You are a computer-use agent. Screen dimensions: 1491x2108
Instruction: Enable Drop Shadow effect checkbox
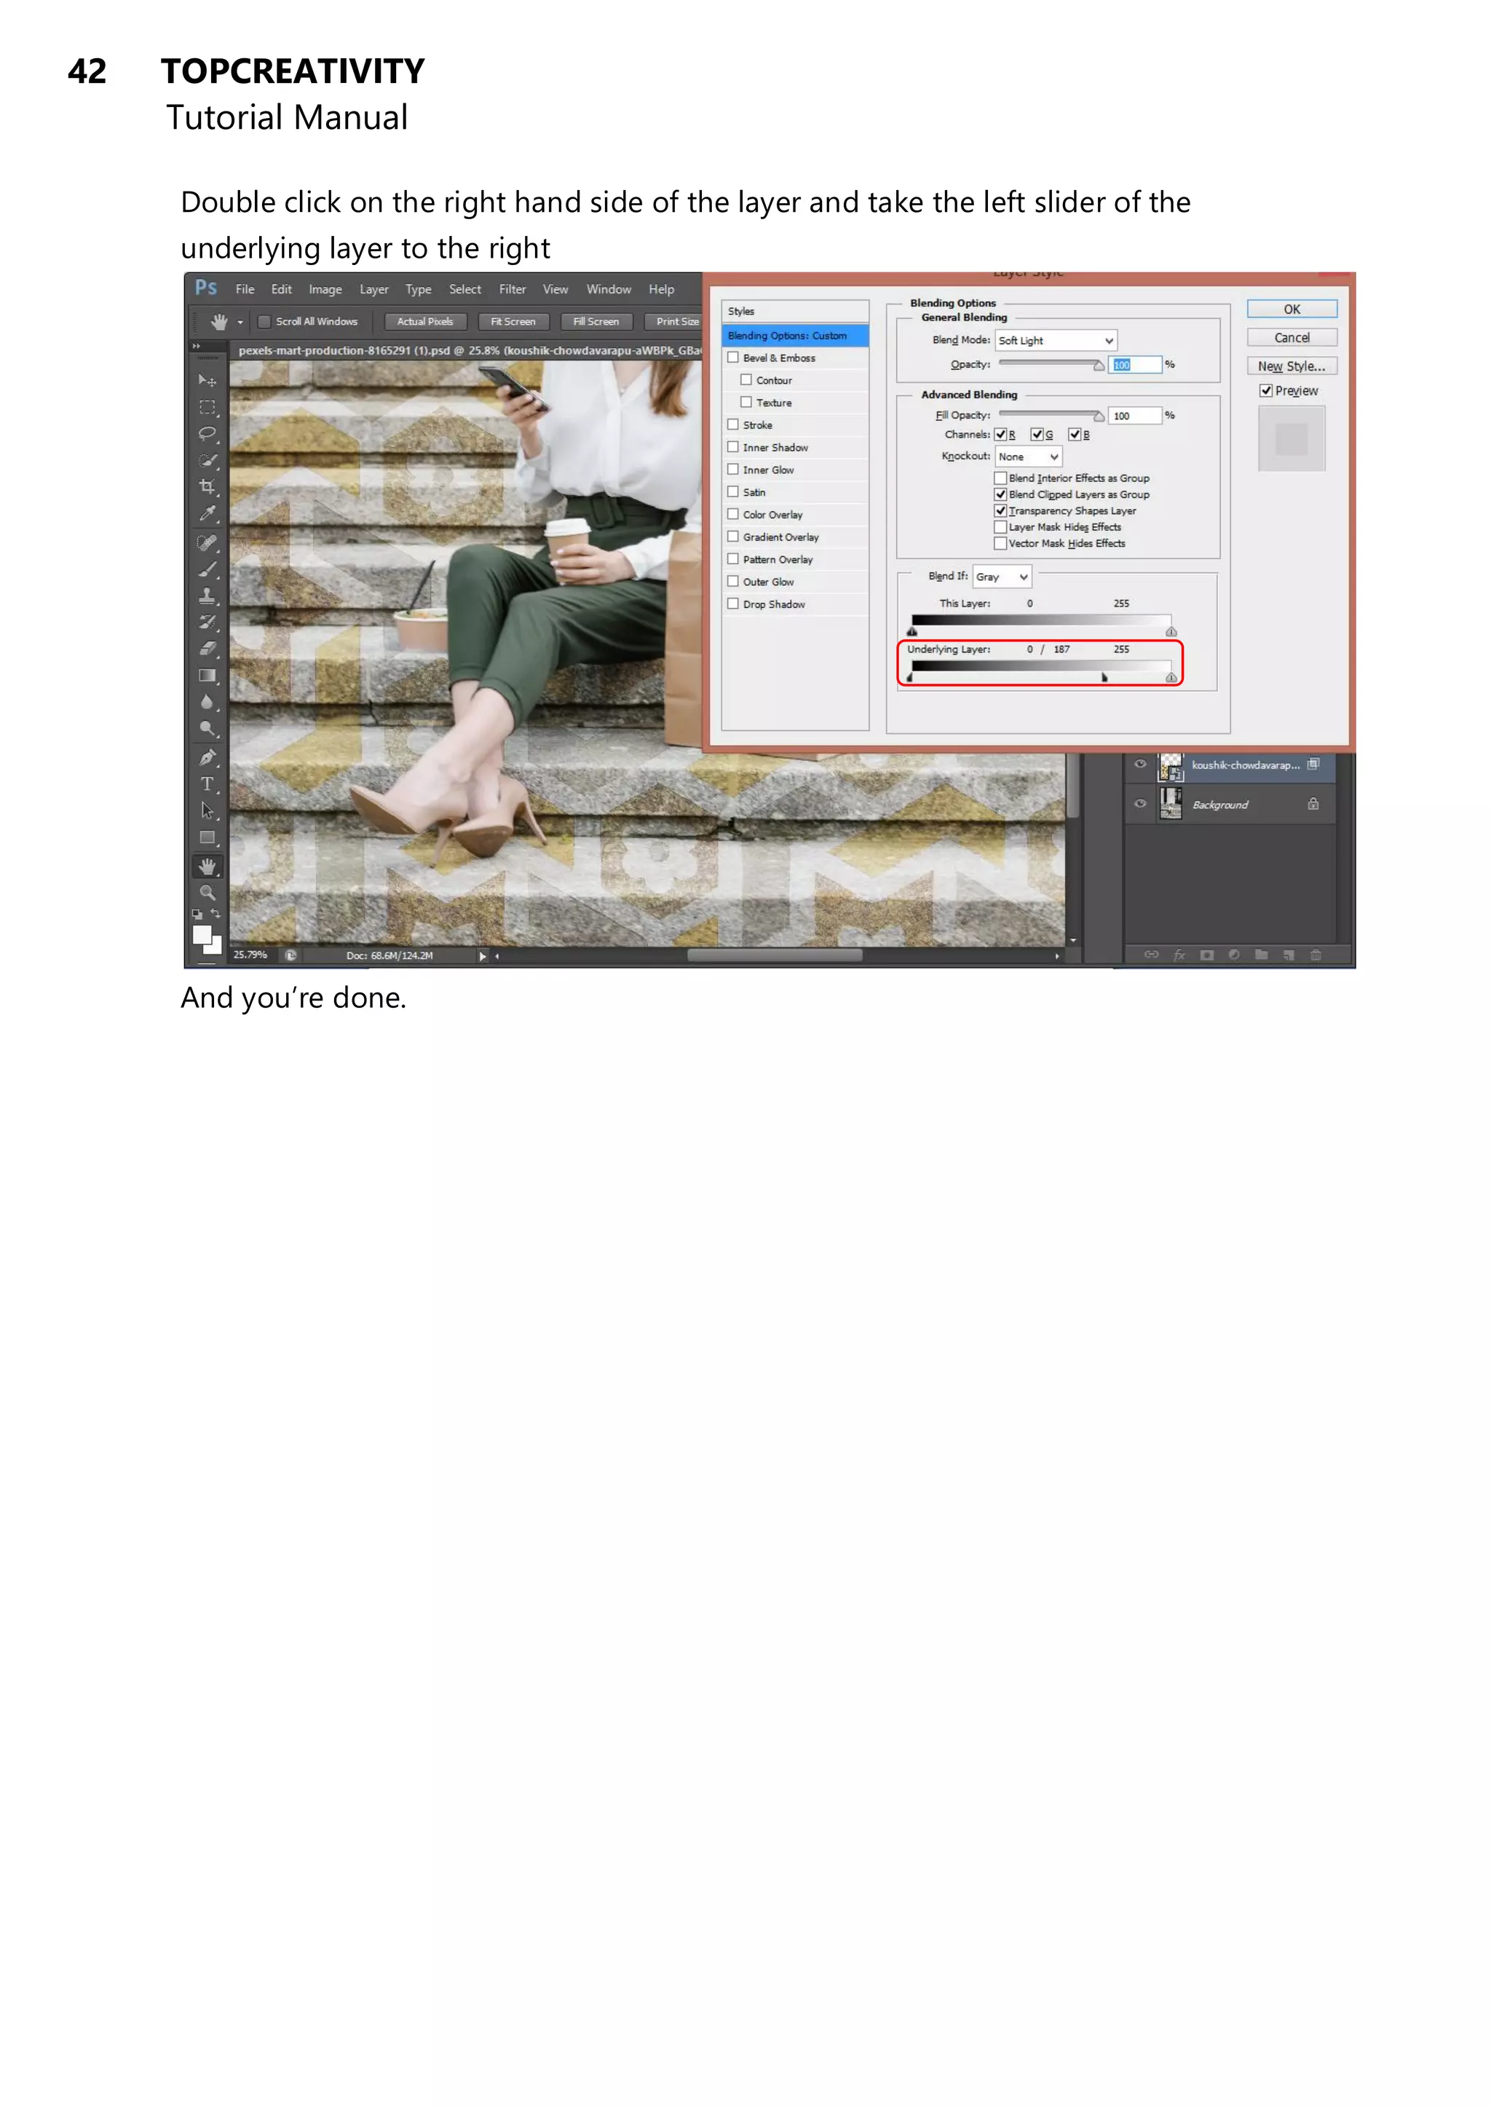(732, 603)
